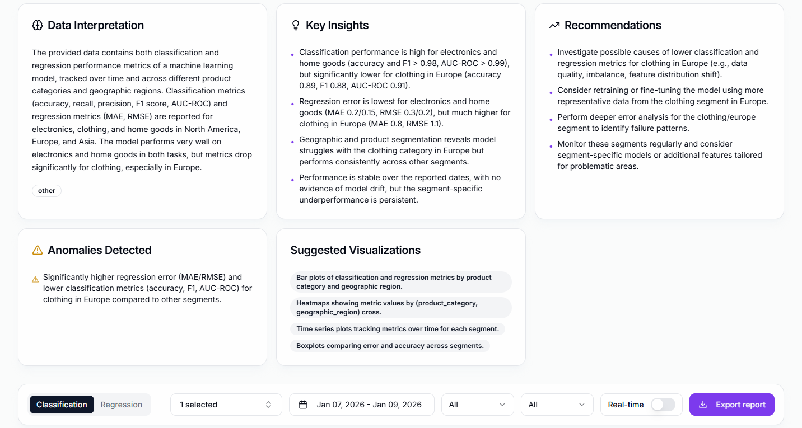The image size is (802, 428).
Task: Click the trending arrow icon beside Recommendations
Action: click(554, 25)
